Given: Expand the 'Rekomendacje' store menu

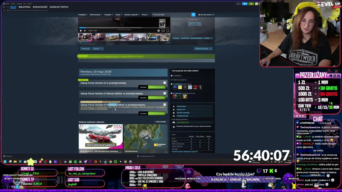Looking at the screenshot, I should (x=96, y=15).
